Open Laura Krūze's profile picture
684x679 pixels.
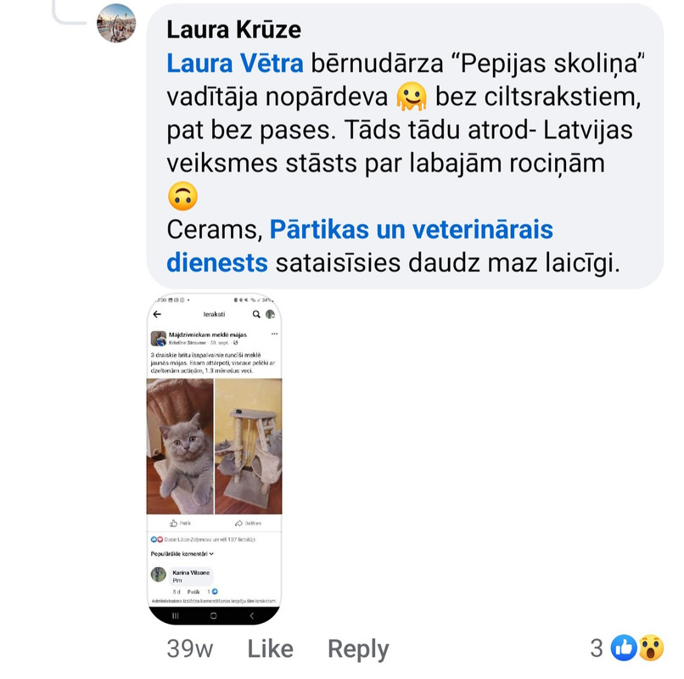(116, 23)
